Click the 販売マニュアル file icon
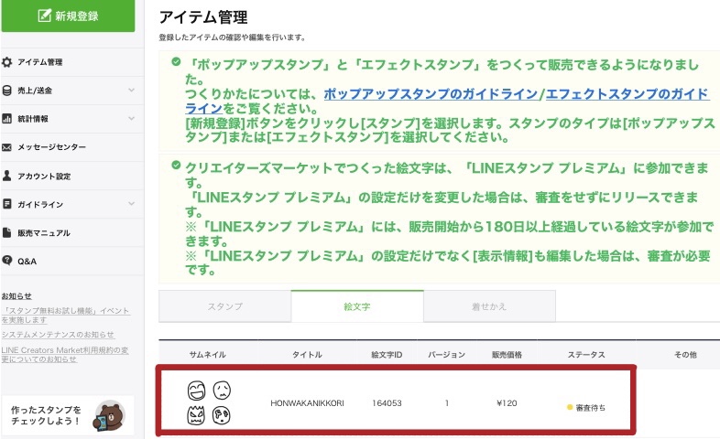Image resolution: width=720 pixels, height=439 pixels. pyautogui.click(x=7, y=232)
